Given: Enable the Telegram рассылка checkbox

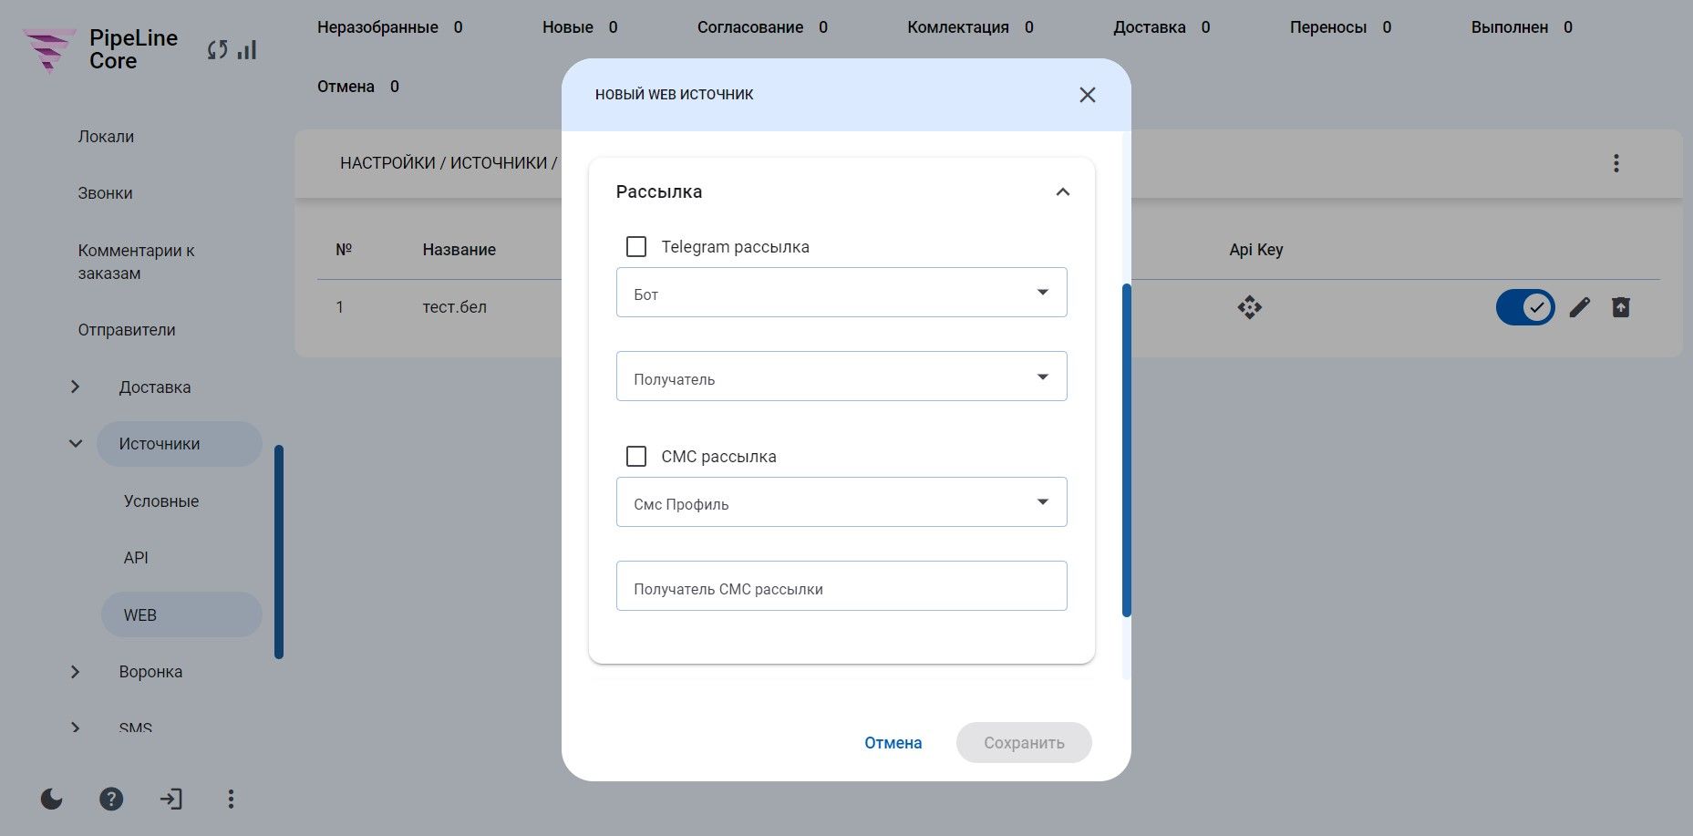Looking at the screenshot, I should pyautogui.click(x=636, y=247).
